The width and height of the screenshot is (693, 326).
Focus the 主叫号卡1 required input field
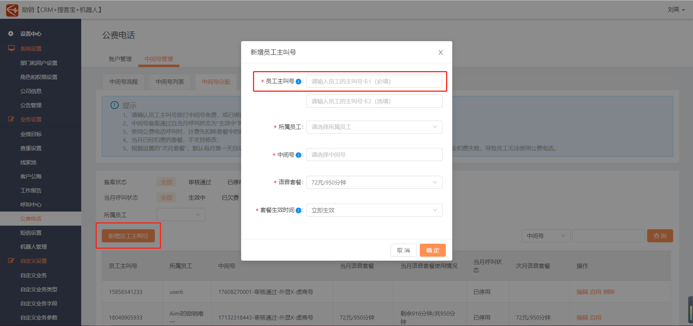pyautogui.click(x=374, y=81)
